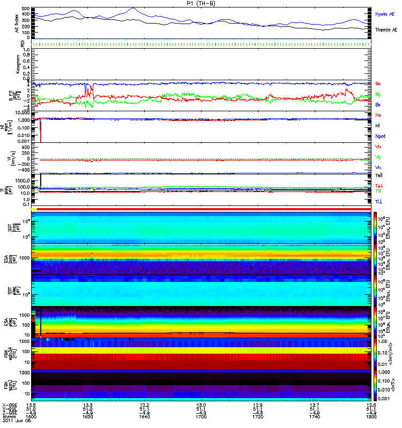Click the topmost Eflux color bar
Image resolution: width=402 pixels, height=428 pixels.
point(375,227)
